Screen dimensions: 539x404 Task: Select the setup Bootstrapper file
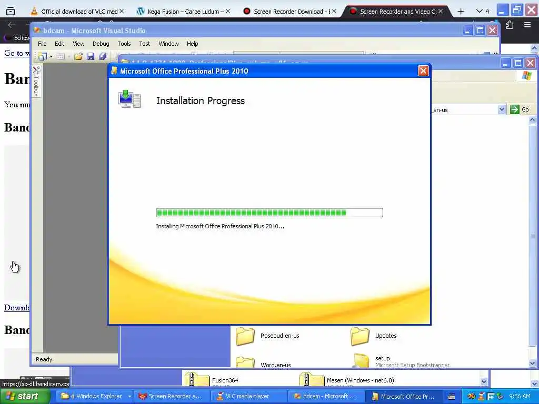401,361
